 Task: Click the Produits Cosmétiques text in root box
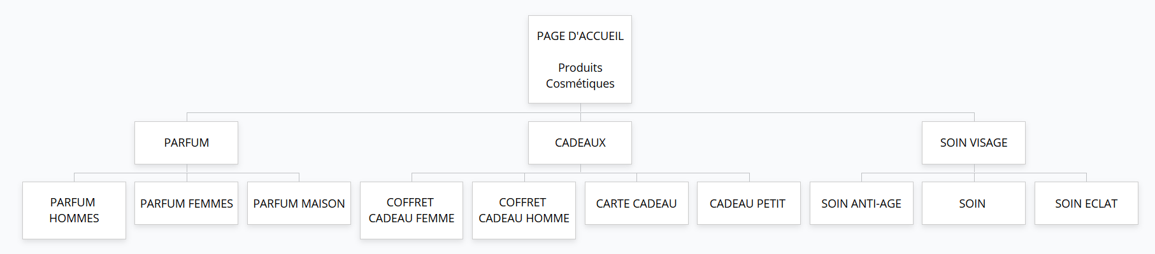tap(580, 76)
